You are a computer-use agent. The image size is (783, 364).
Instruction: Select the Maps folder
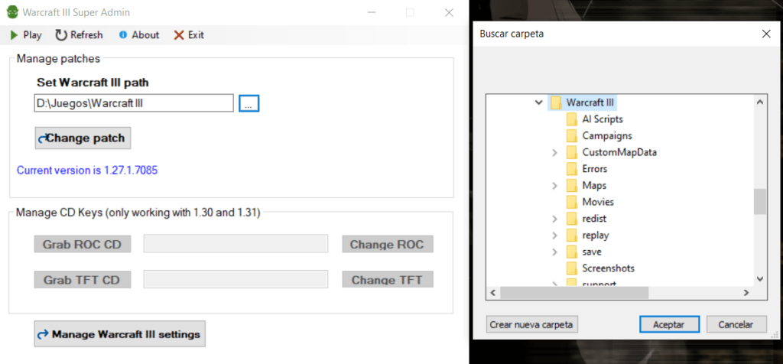[594, 185]
